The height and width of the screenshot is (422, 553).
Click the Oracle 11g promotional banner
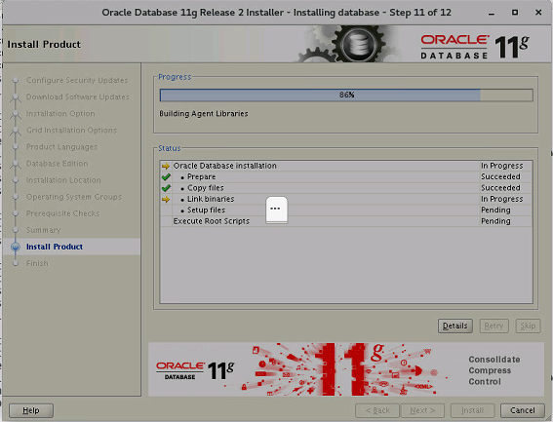pyautogui.click(x=346, y=369)
